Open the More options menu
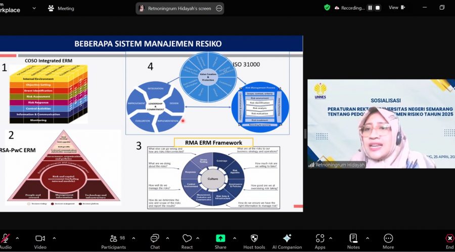The image size is (455, 252). [388, 238]
